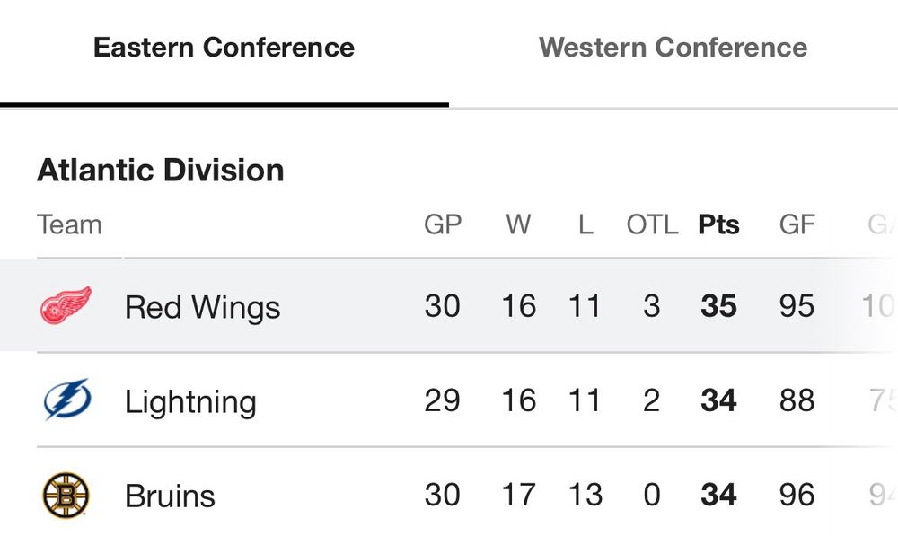Switch to the Western Conference tab

pos(673,48)
